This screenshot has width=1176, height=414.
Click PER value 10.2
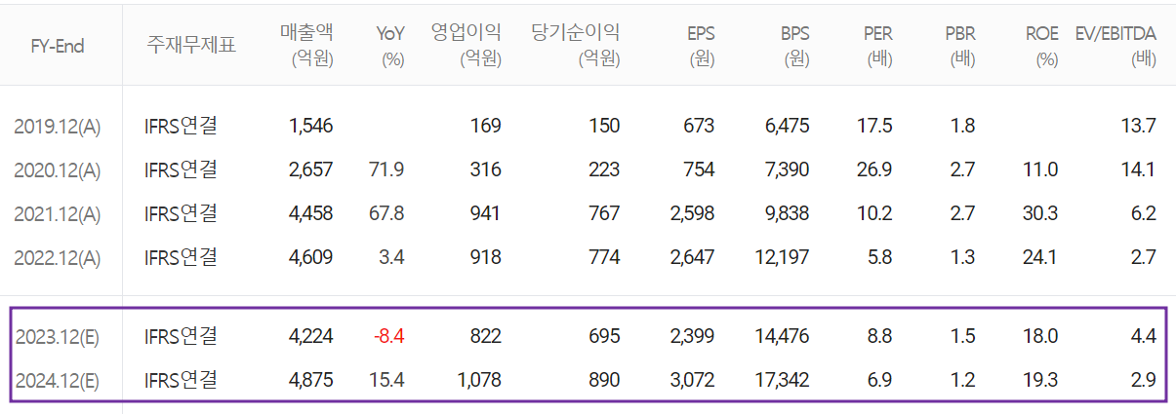click(875, 213)
